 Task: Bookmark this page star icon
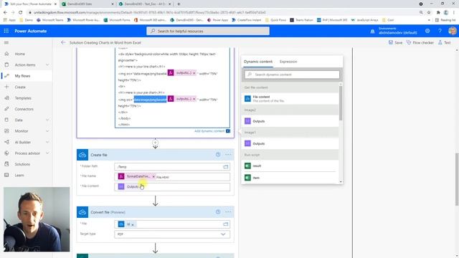pos(429,12)
